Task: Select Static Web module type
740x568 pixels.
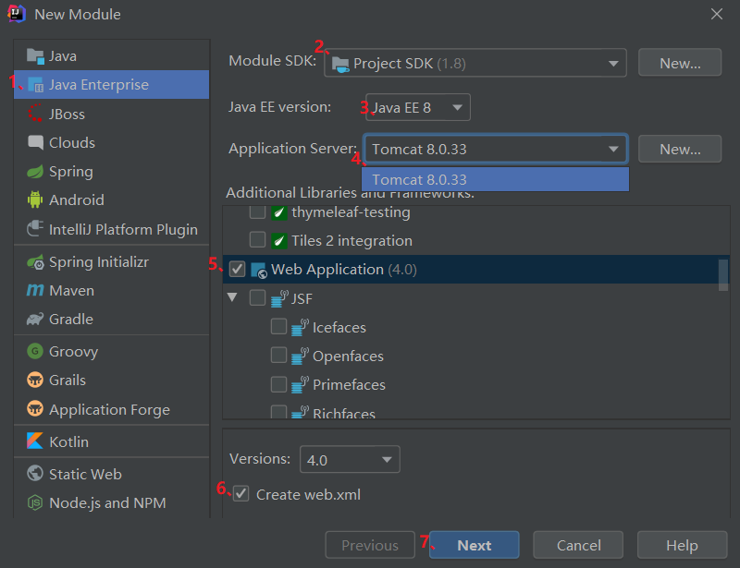Action: tap(111, 474)
